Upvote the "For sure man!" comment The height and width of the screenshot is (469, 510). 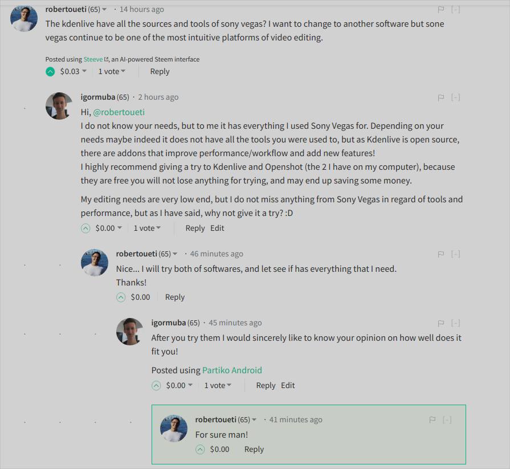[x=200, y=450]
